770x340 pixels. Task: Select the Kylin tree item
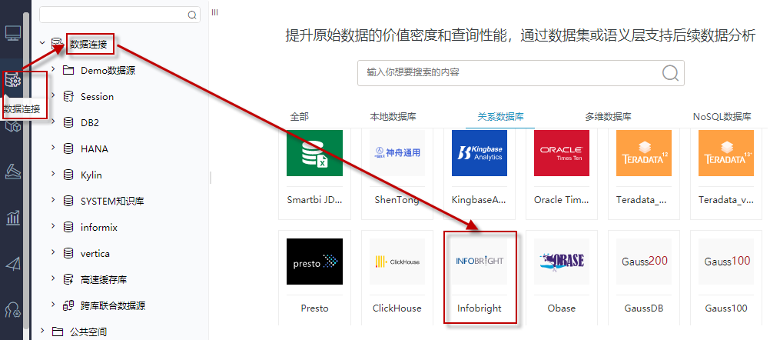[x=91, y=175]
